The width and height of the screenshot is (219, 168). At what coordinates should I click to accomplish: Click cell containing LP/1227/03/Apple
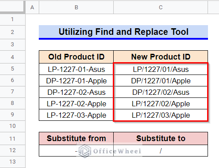pyautogui.click(x=160, y=115)
